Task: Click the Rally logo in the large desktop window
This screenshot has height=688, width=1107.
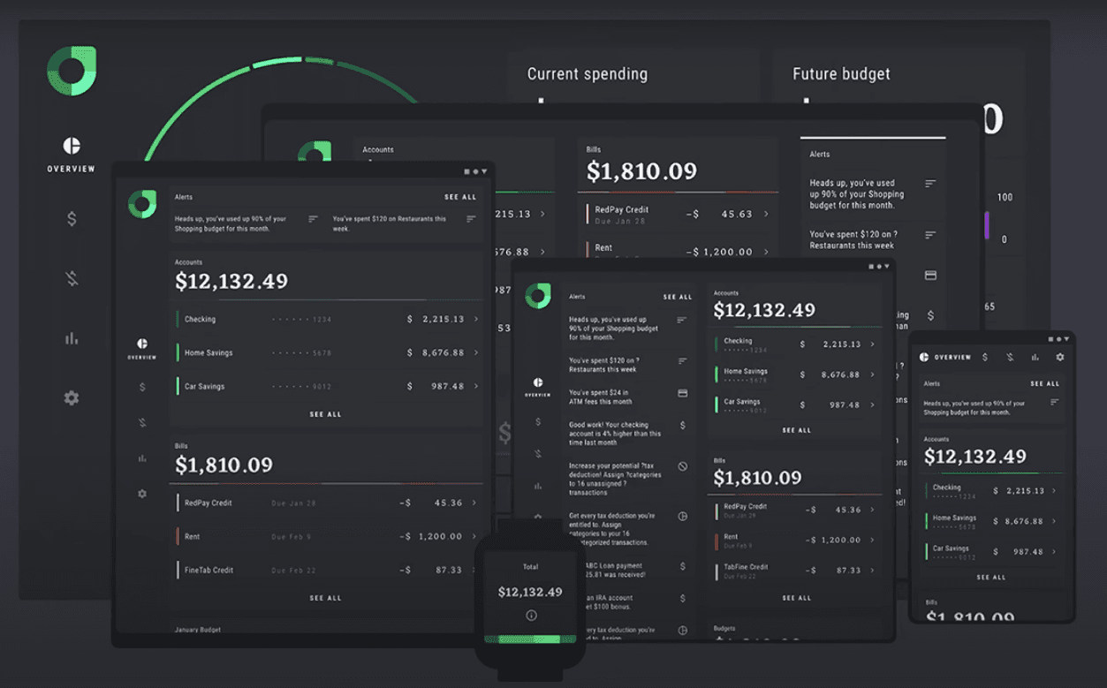Action: tap(72, 71)
